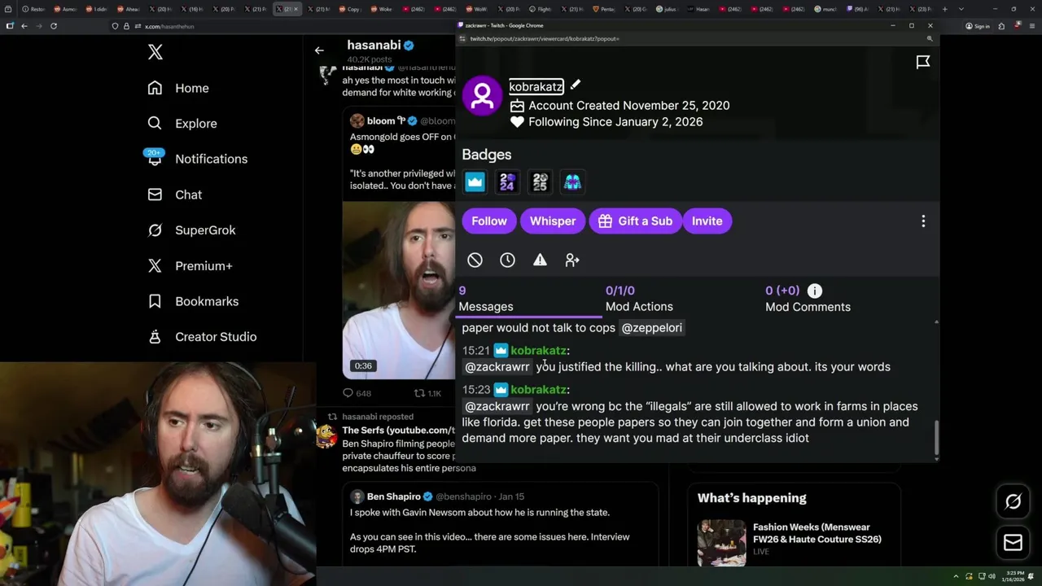Click the warn user triangle icon

tap(540, 260)
